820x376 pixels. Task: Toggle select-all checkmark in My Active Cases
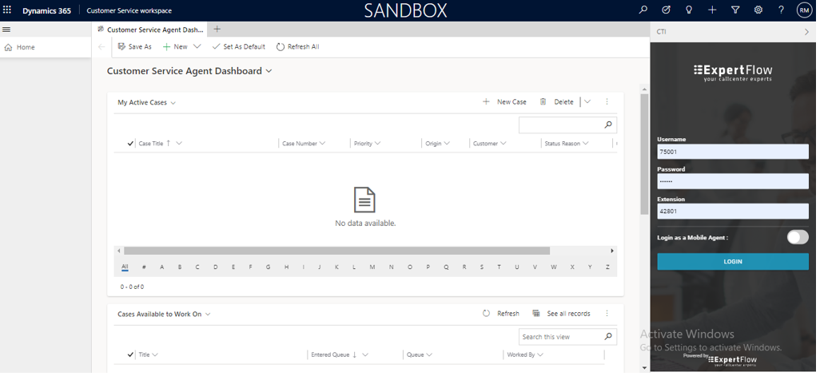130,143
